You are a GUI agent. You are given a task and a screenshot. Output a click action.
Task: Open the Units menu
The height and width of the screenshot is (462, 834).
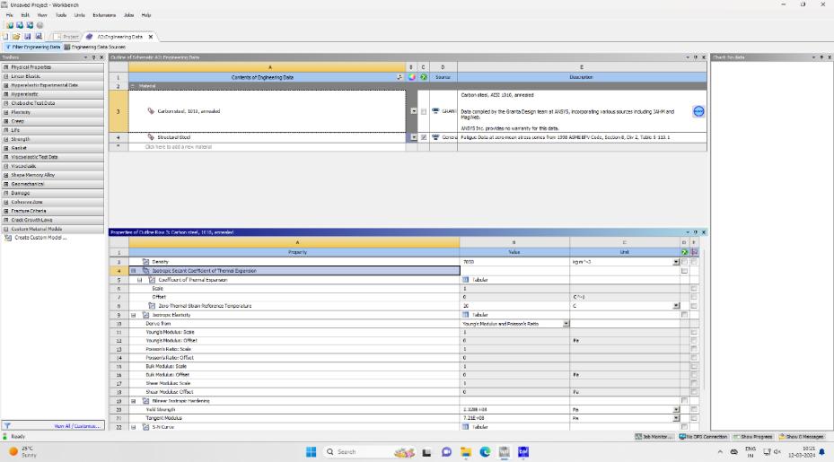click(x=80, y=15)
